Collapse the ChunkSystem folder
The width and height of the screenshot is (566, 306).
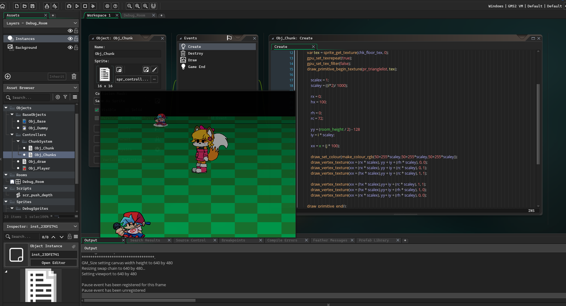pyautogui.click(x=18, y=141)
